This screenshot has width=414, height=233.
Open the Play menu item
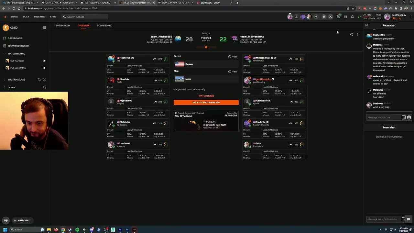pyautogui.click(x=26, y=17)
